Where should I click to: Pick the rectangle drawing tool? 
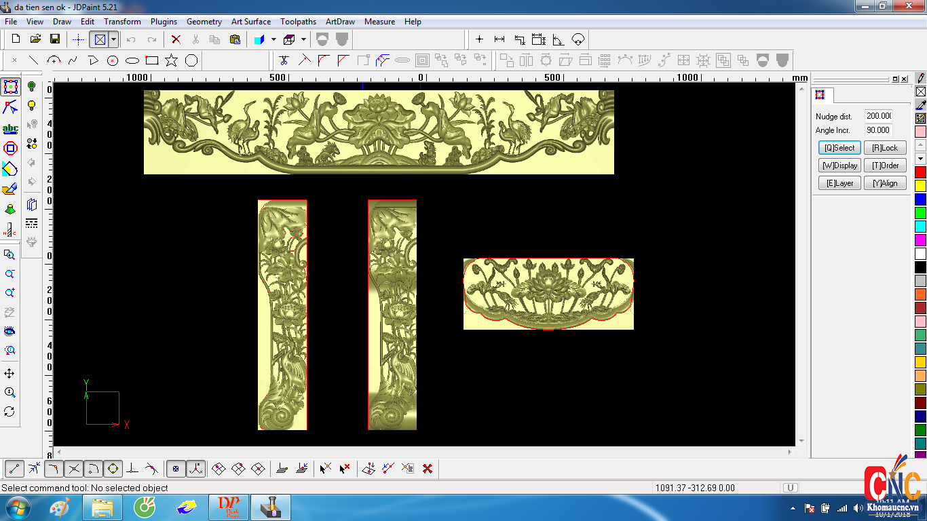[152, 60]
